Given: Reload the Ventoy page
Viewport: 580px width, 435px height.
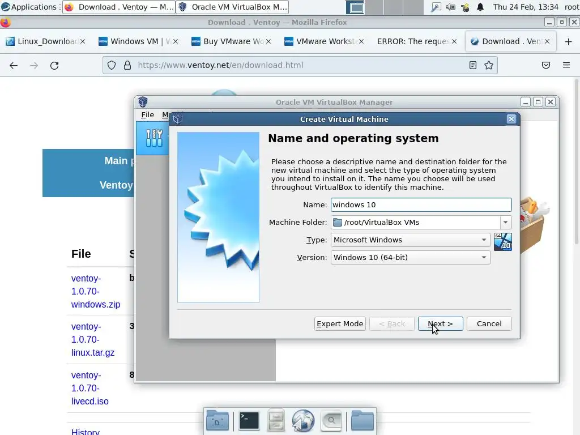Looking at the screenshot, I should pos(54,66).
